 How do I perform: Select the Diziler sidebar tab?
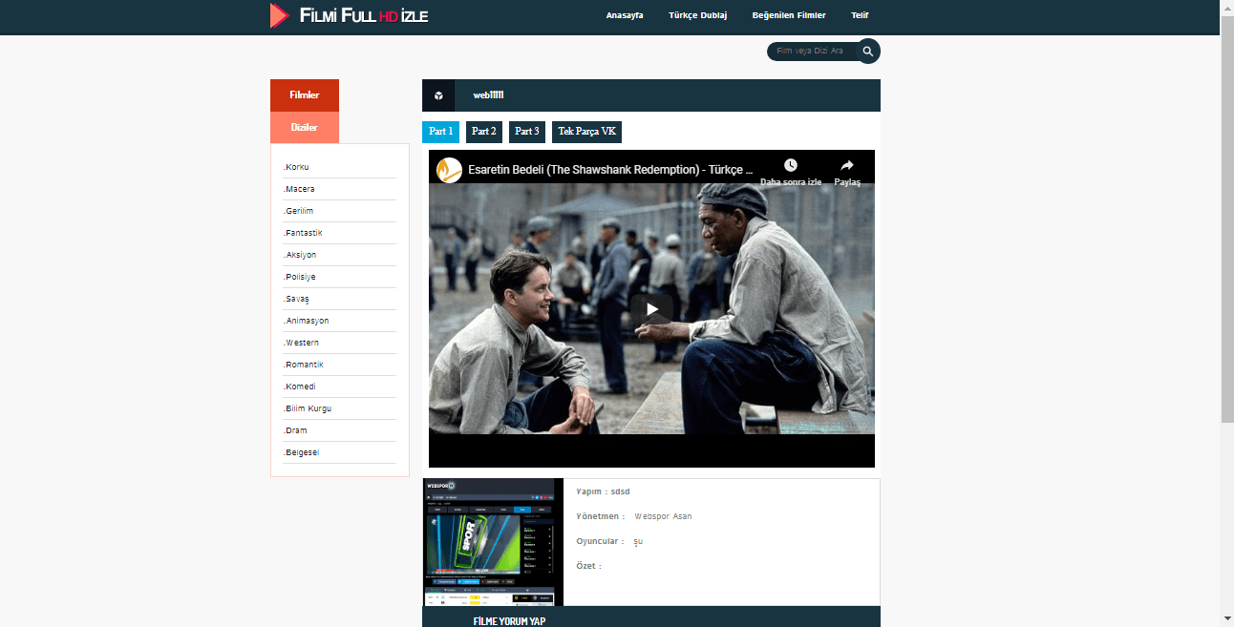click(305, 128)
